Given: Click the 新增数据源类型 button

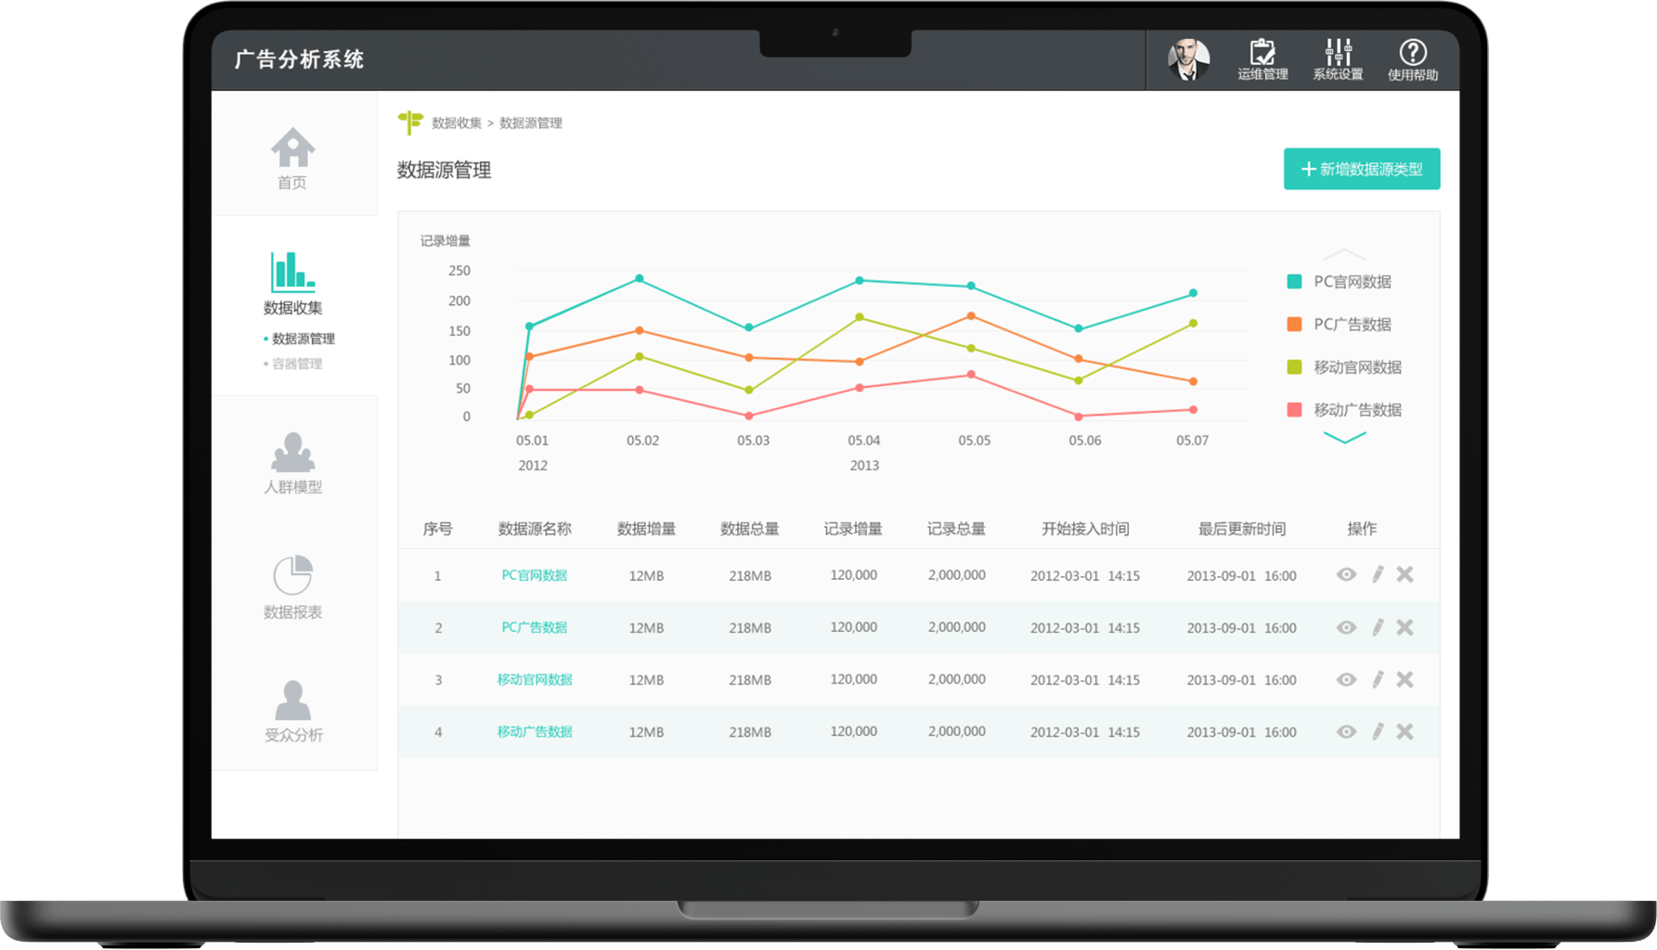Looking at the screenshot, I should (1361, 169).
